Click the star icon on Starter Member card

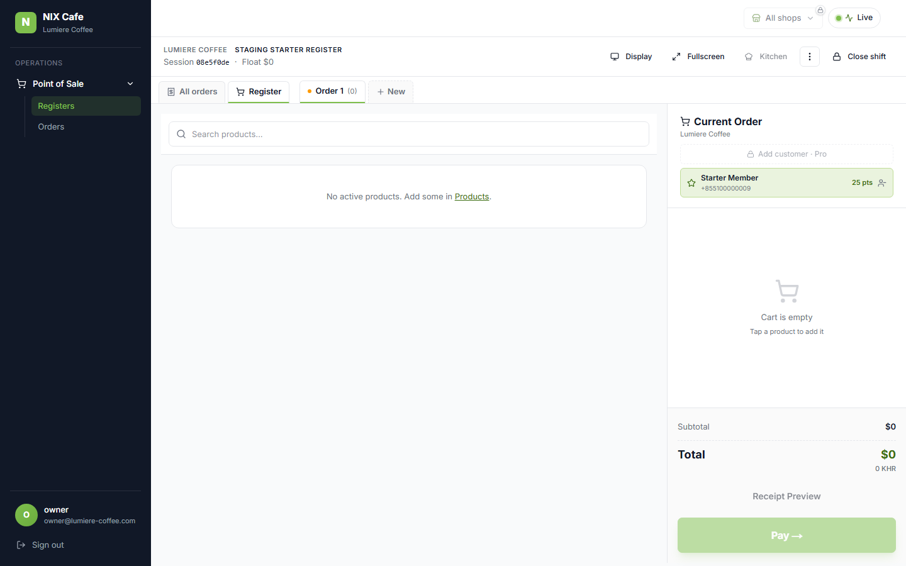(x=691, y=183)
